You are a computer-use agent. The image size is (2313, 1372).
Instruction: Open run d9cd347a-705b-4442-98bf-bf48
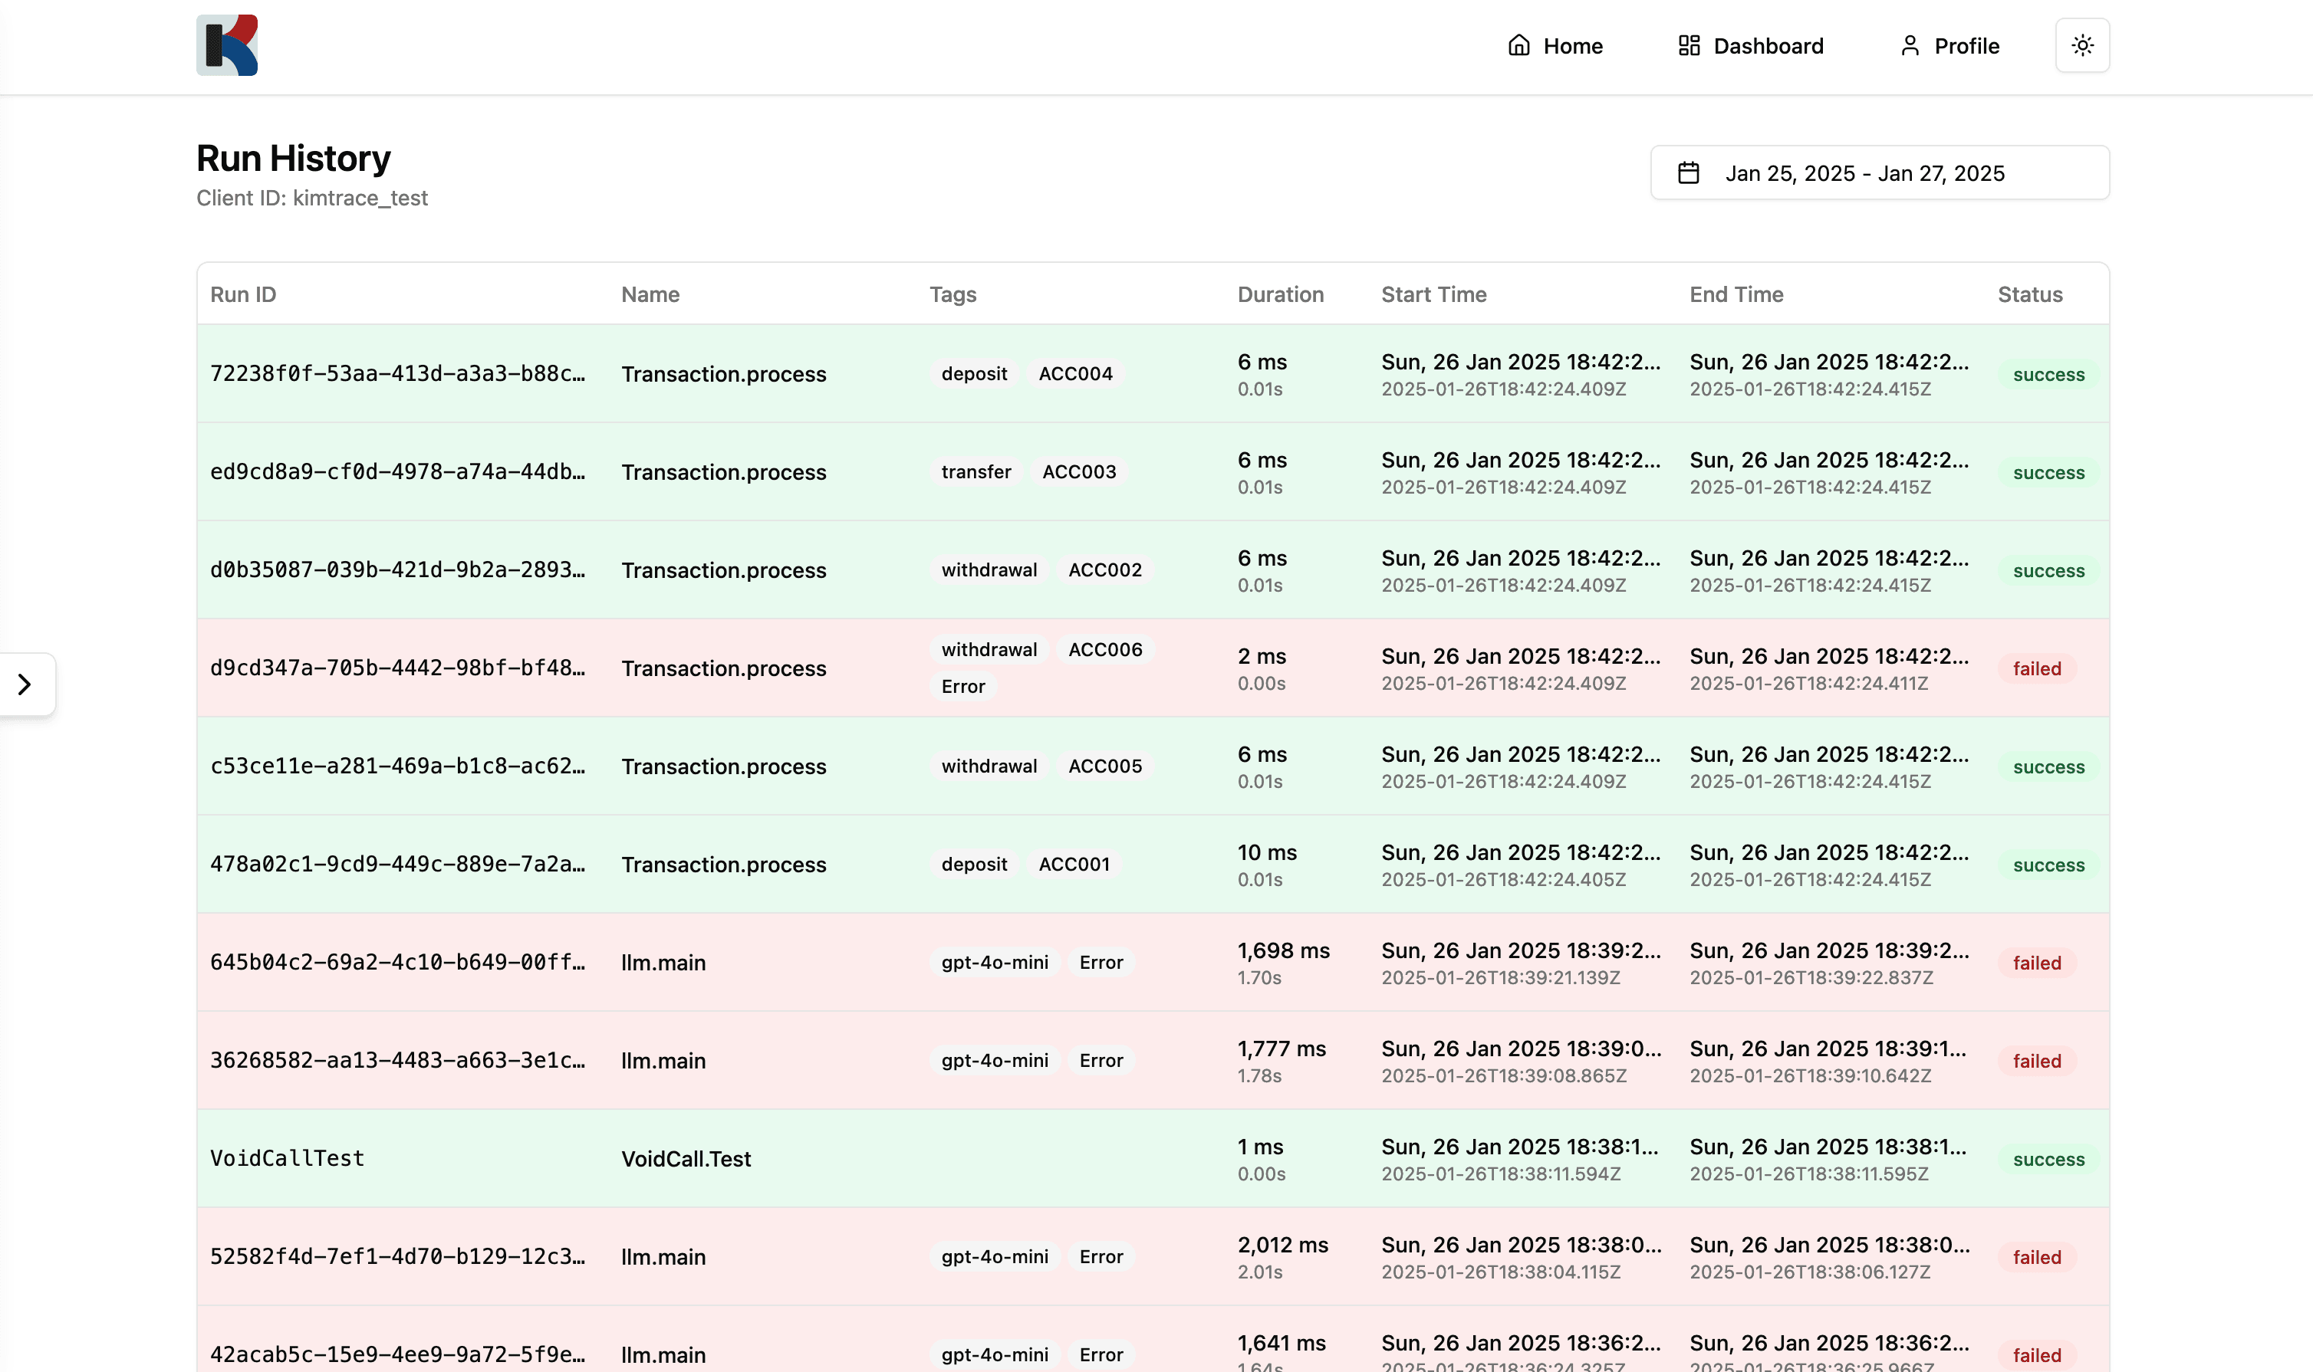tap(398, 668)
